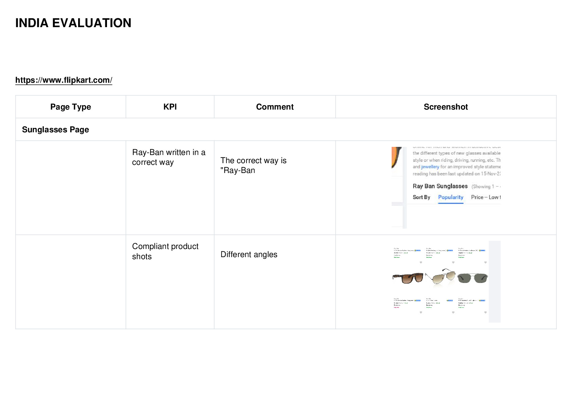This screenshot has width=572, height=404.
Task: Open the brown tortoise sunglasses product image
Action: coord(408,278)
